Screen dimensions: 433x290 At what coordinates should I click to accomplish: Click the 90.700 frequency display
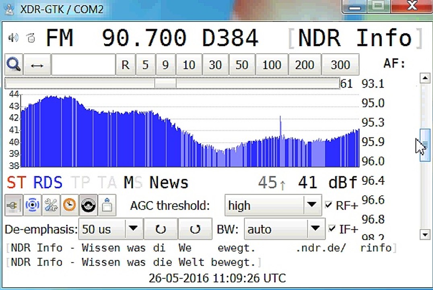tap(144, 37)
